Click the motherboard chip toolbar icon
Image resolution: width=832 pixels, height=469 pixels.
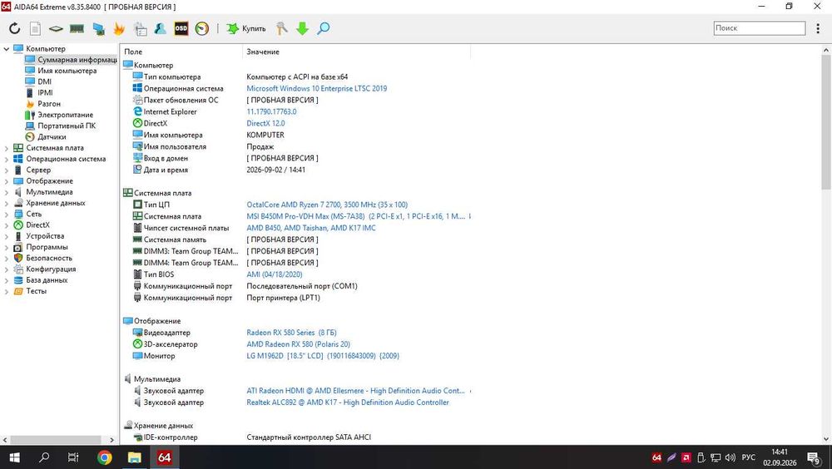pos(56,28)
